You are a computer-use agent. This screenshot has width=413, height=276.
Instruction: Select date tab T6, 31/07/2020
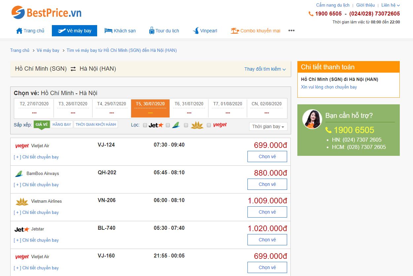189,108
